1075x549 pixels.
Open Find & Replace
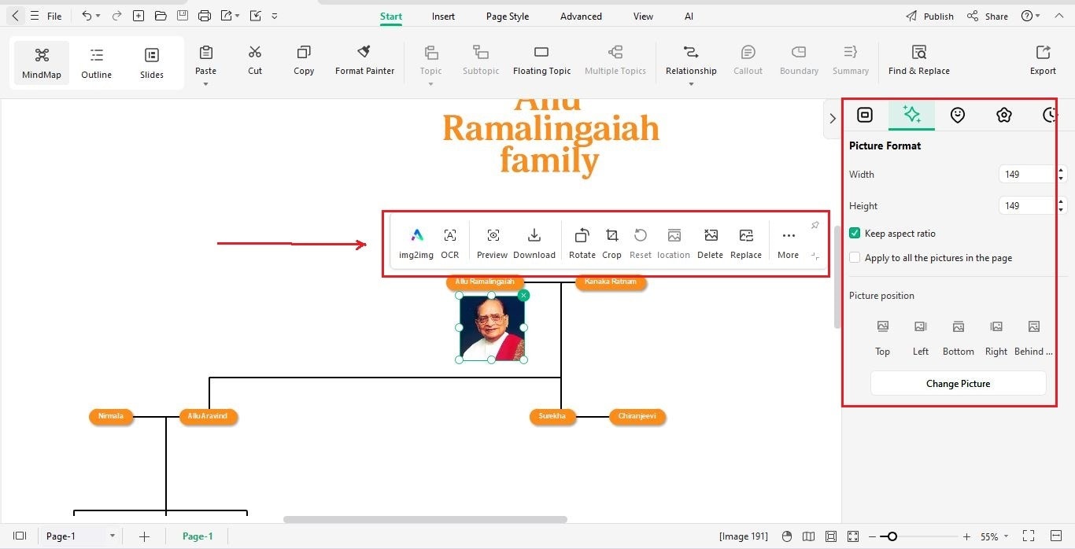click(x=918, y=61)
